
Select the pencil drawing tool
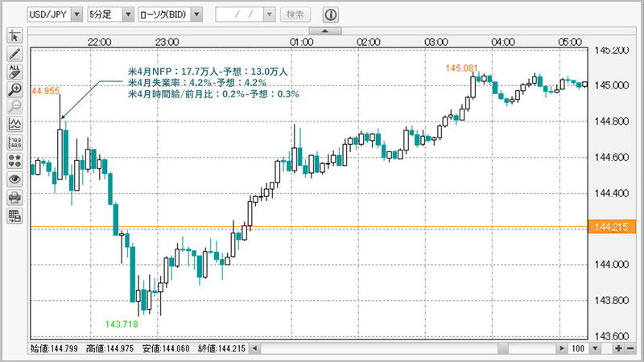tap(14, 54)
